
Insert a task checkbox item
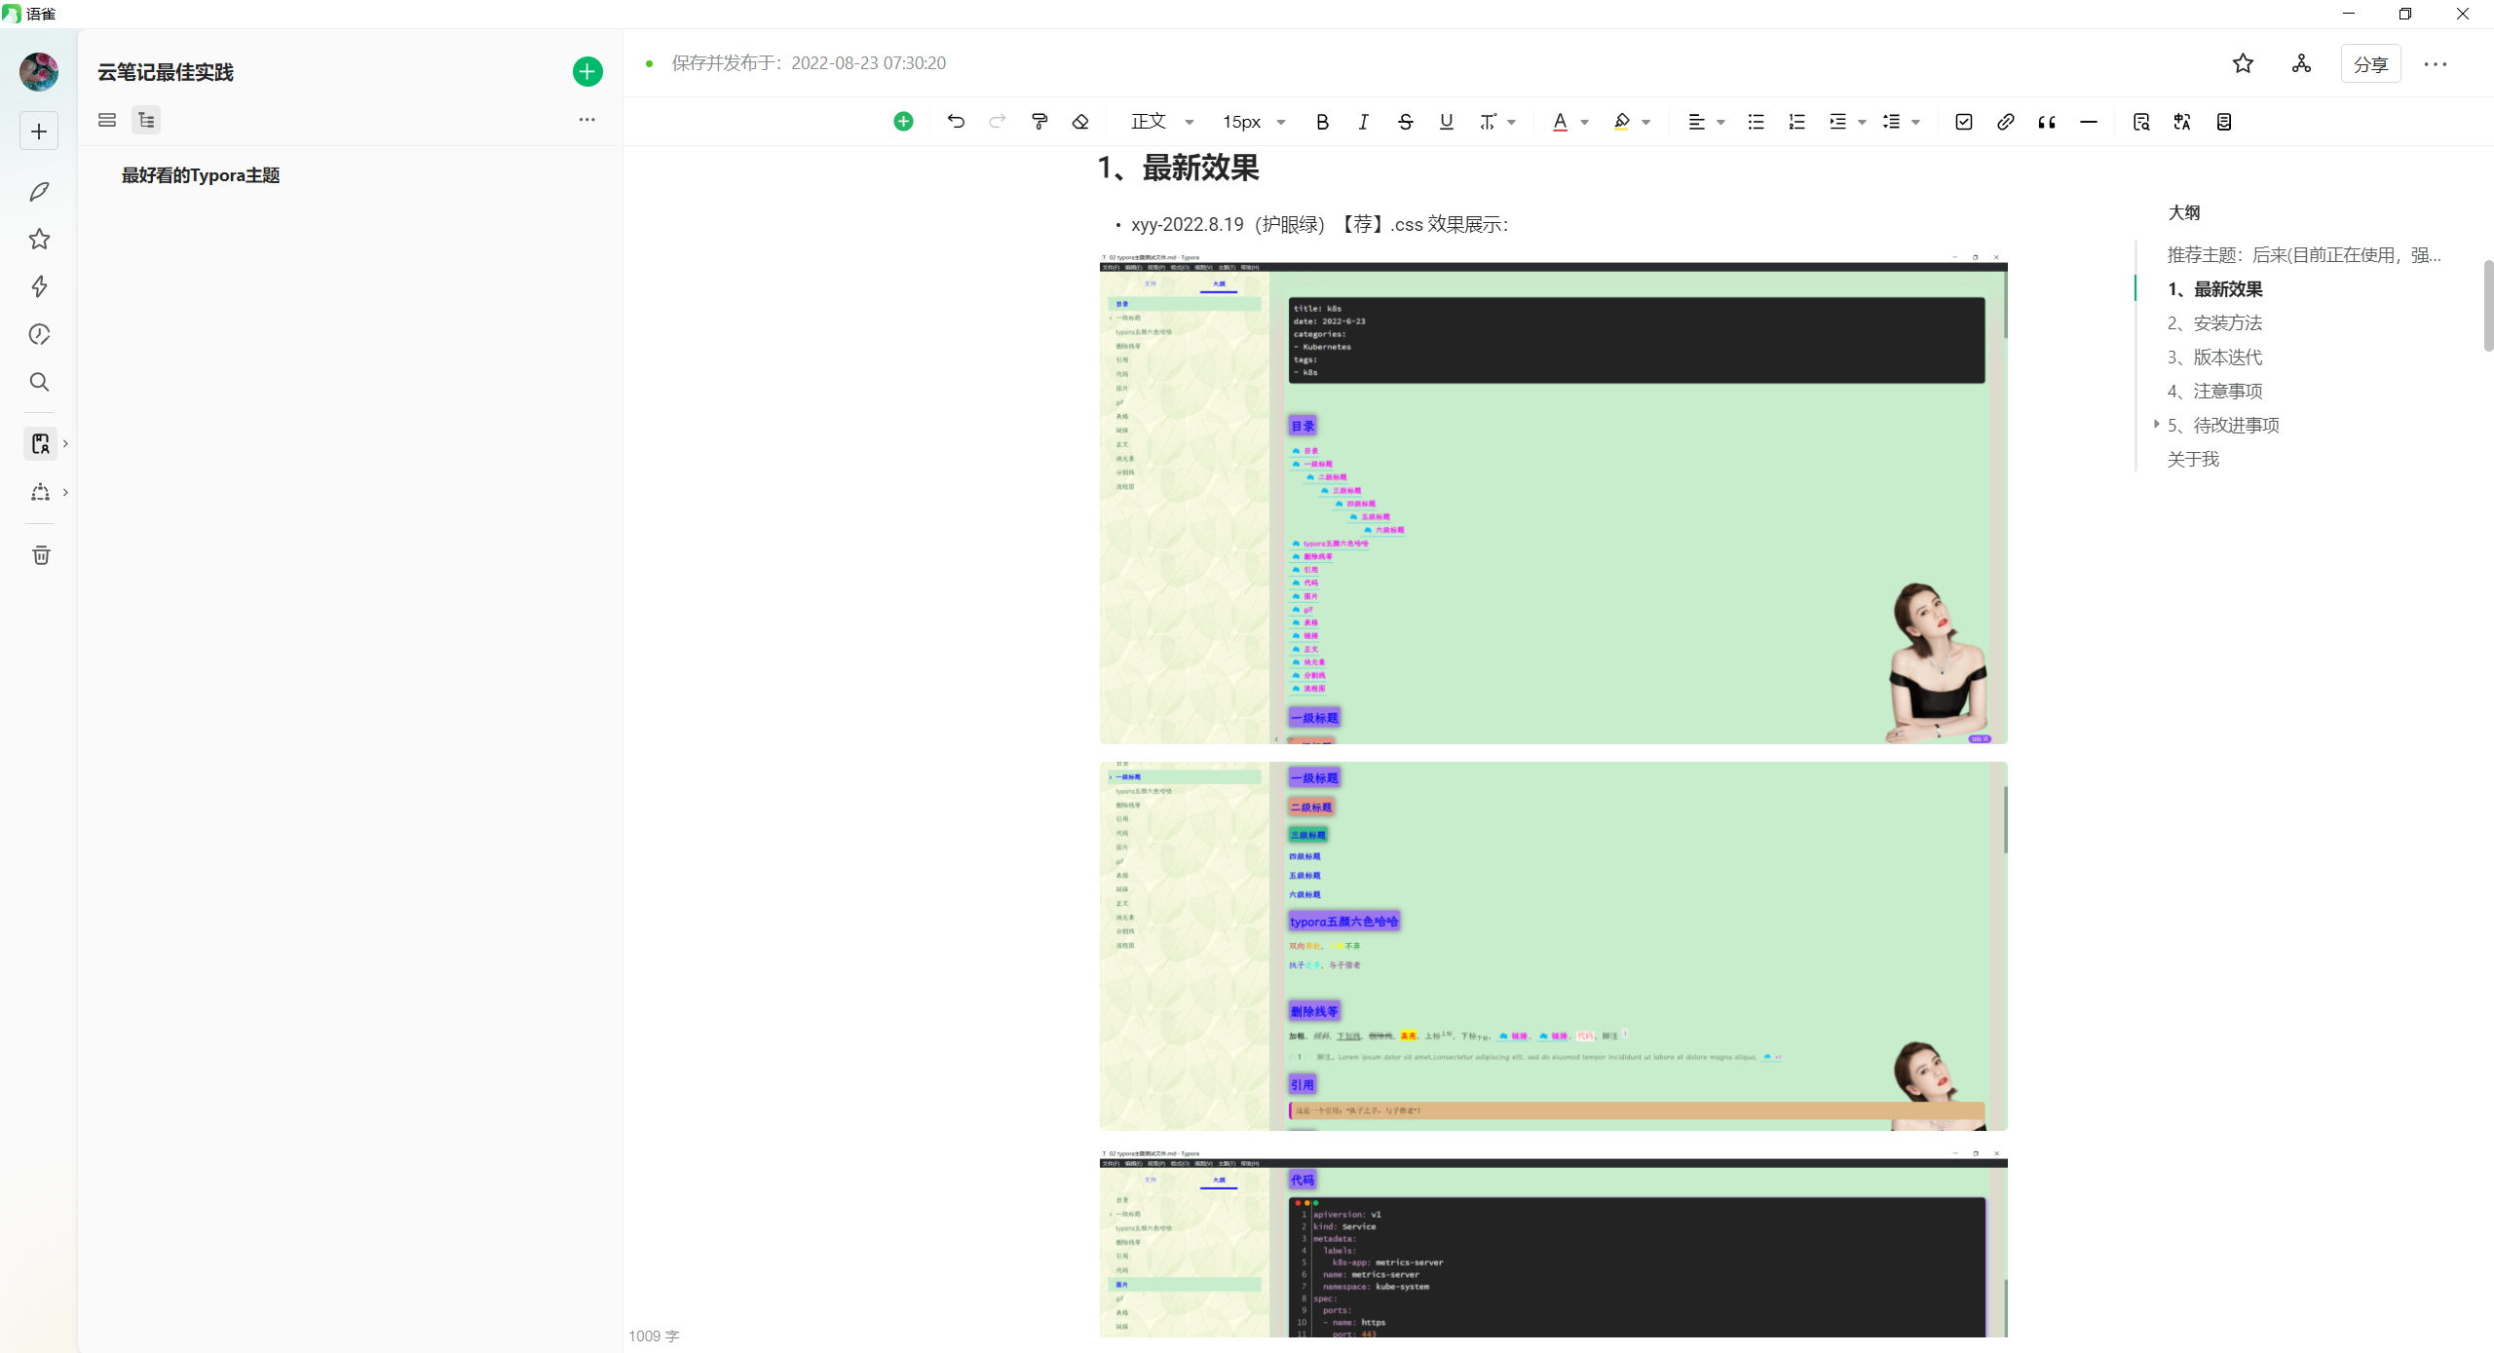click(1964, 122)
